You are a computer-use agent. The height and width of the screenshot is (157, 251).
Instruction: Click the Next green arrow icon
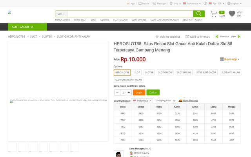point(239,37)
